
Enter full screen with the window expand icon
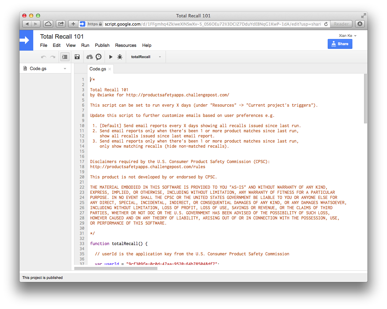363,16
